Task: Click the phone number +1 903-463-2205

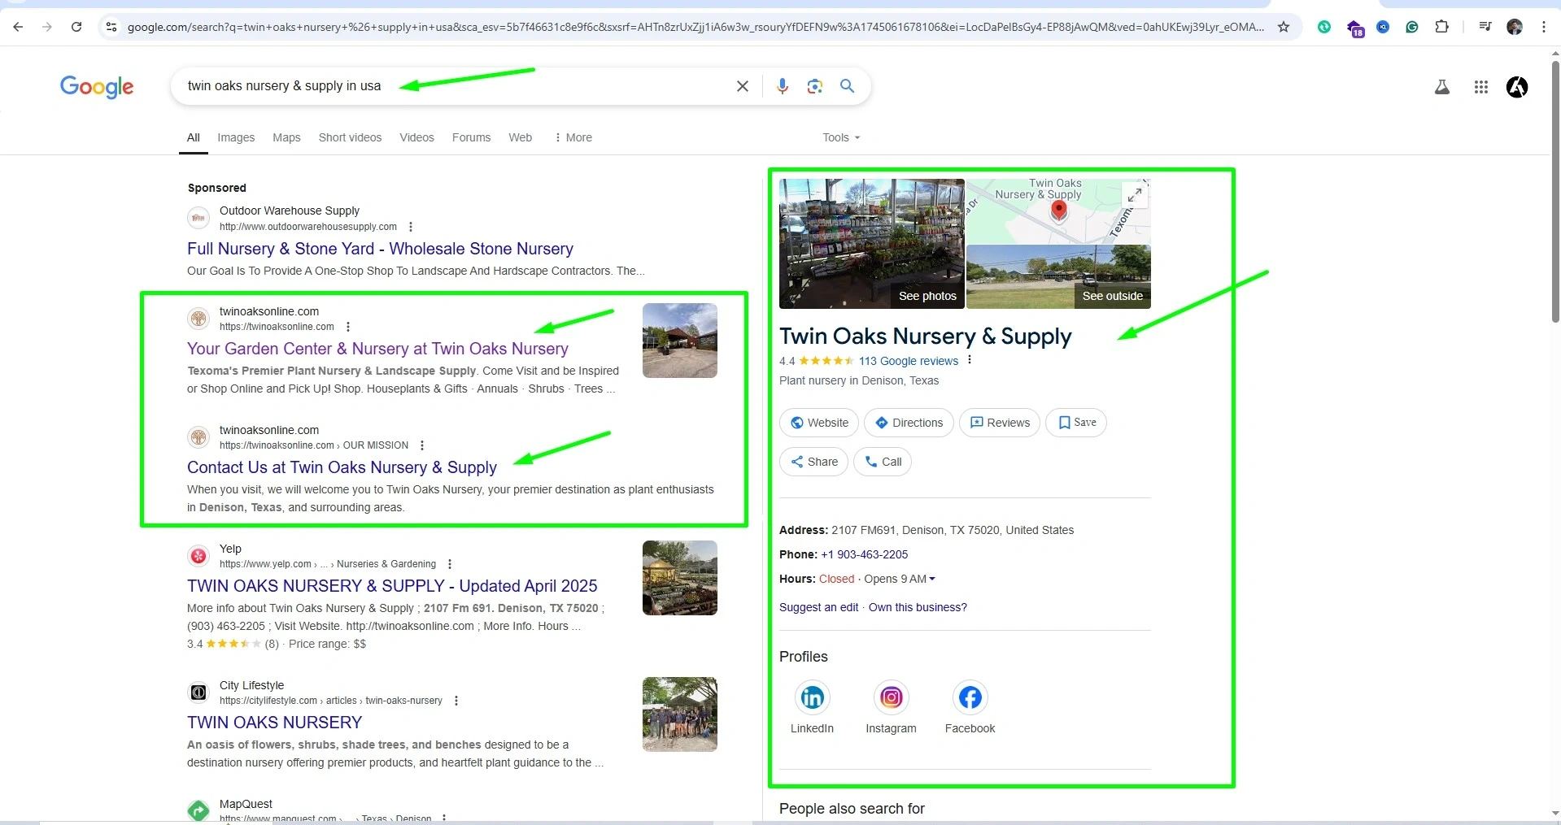Action: pos(864,554)
